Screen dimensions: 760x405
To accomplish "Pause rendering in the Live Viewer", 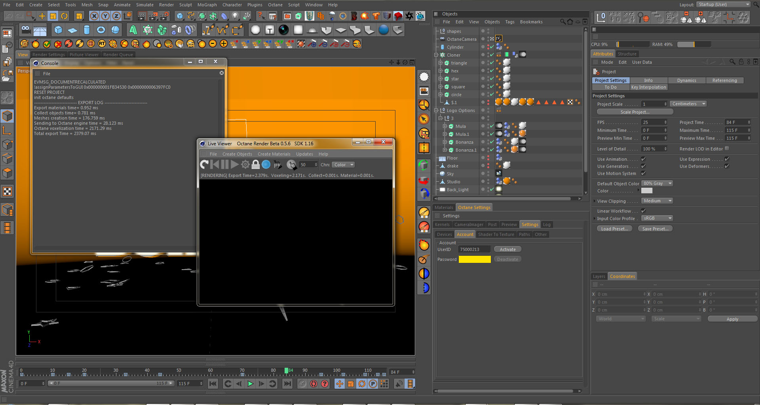I will click(225, 164).
